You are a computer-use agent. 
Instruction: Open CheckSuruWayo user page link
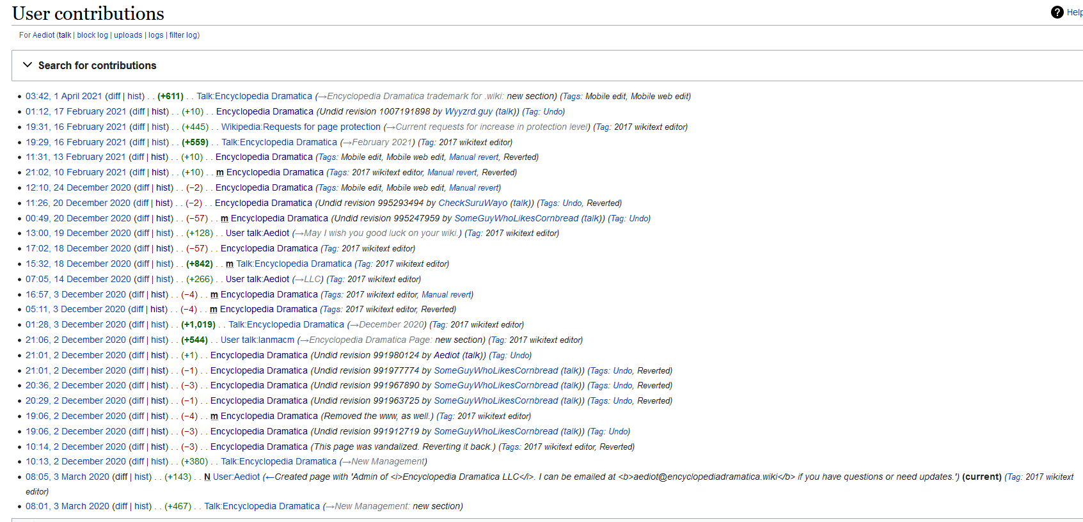pos(473,203)
